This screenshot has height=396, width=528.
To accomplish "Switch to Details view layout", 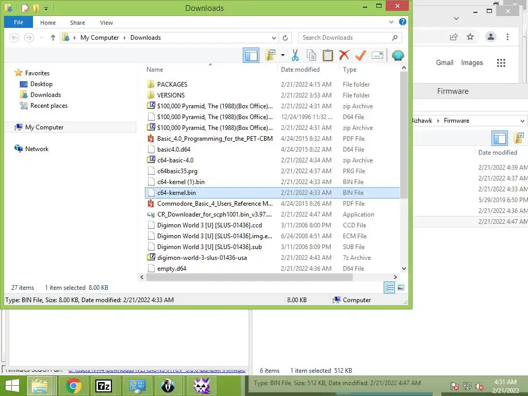I will pyautogui.click(x=389, y=287).
